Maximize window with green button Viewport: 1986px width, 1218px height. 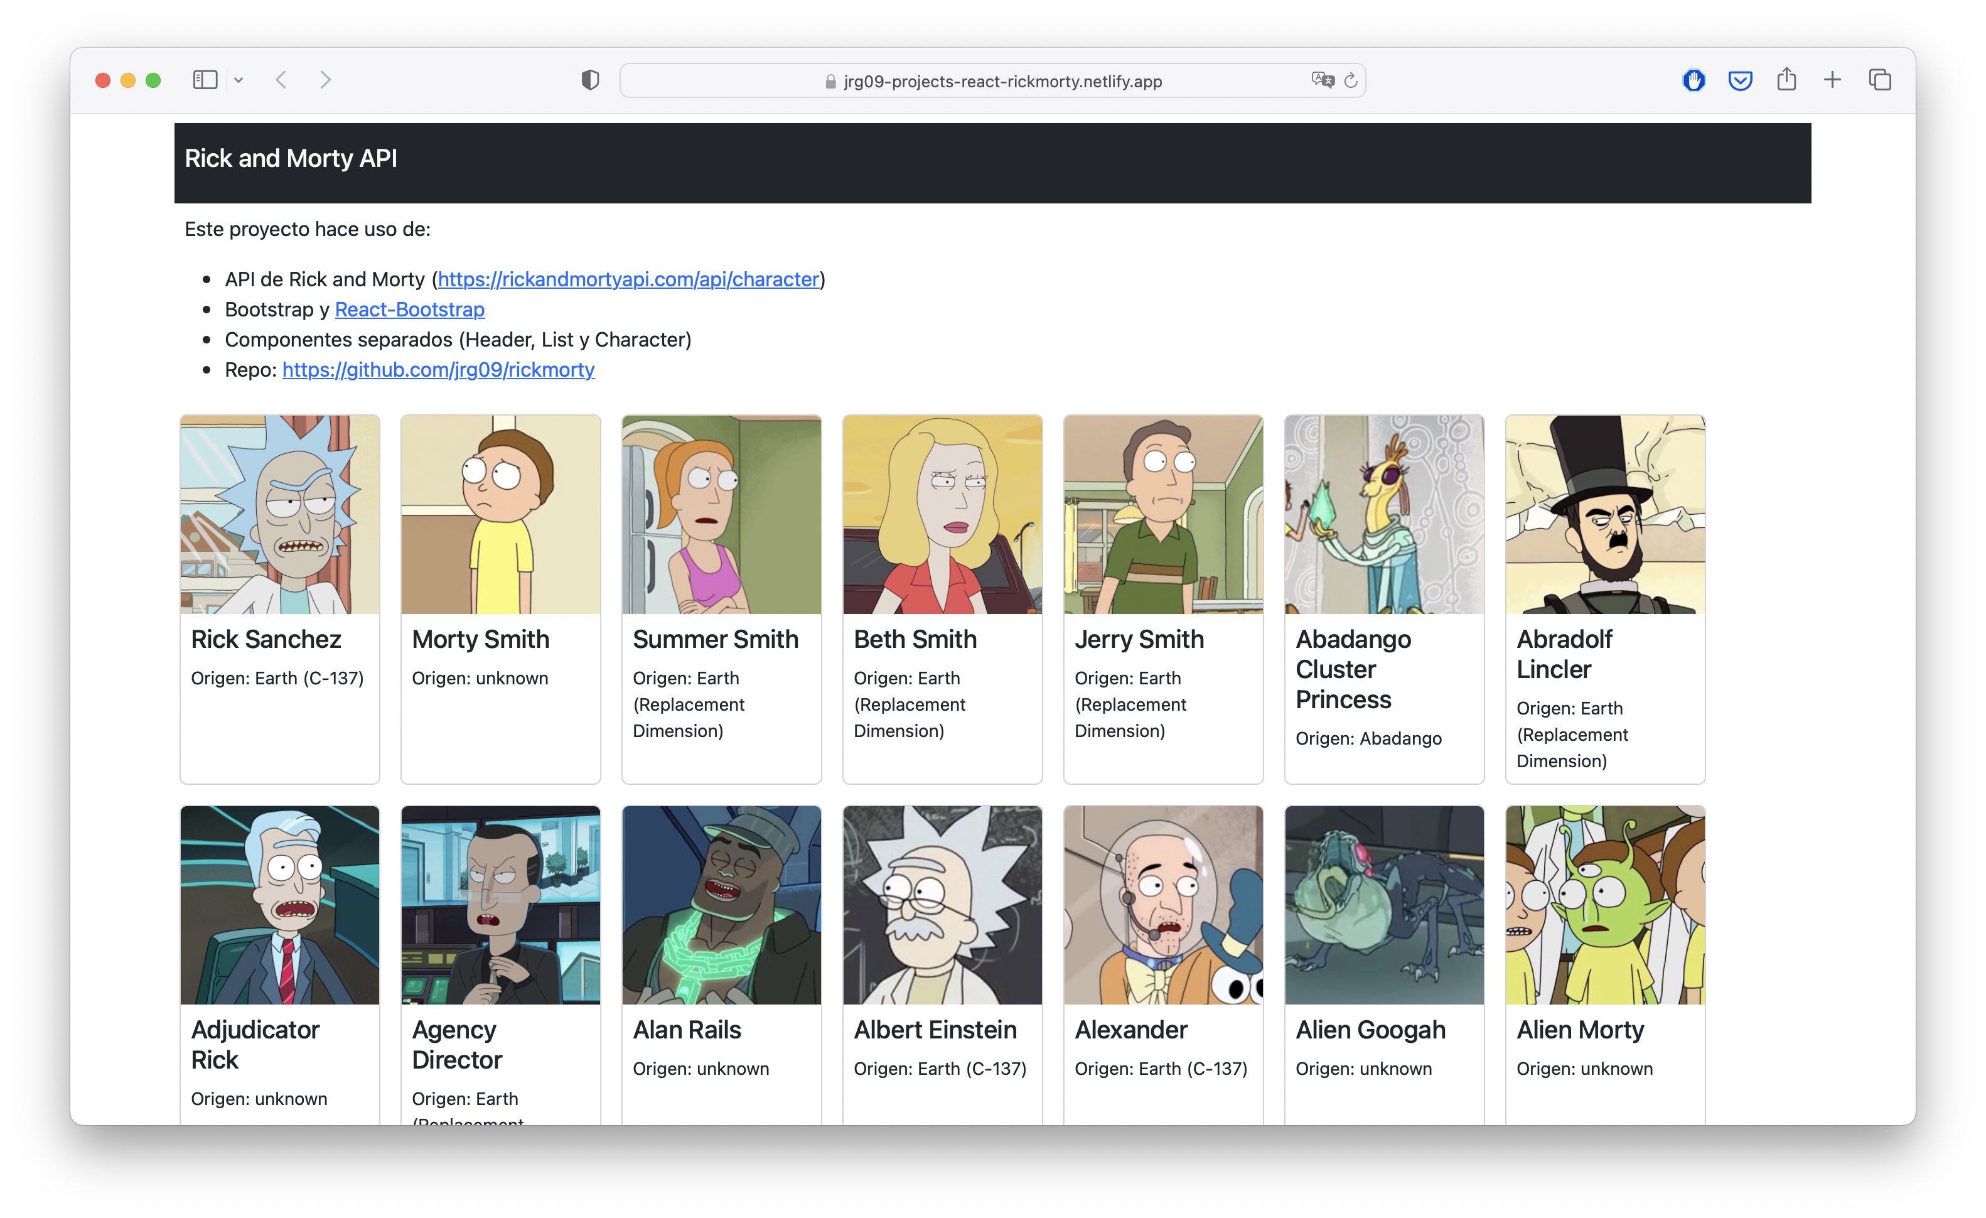pos(153,80)
